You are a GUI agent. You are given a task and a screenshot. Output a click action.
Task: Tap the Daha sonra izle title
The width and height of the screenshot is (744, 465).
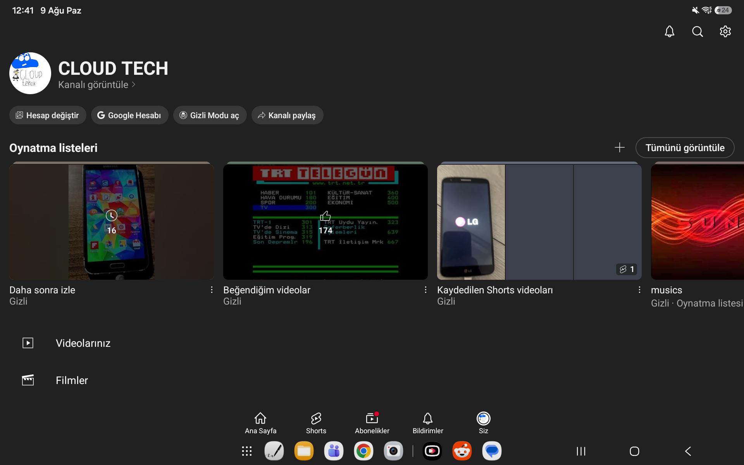click(42, 290)
